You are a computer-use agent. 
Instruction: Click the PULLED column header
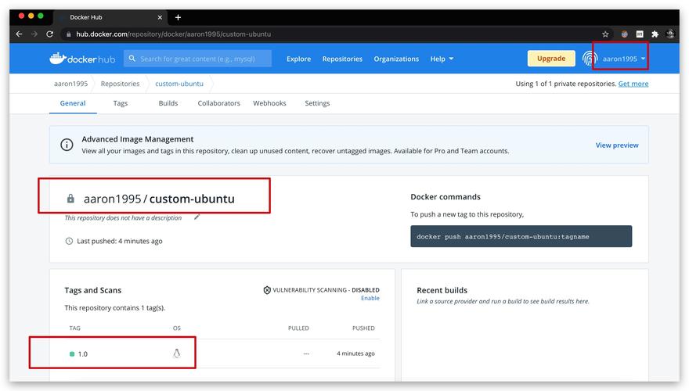coord(298,328)
